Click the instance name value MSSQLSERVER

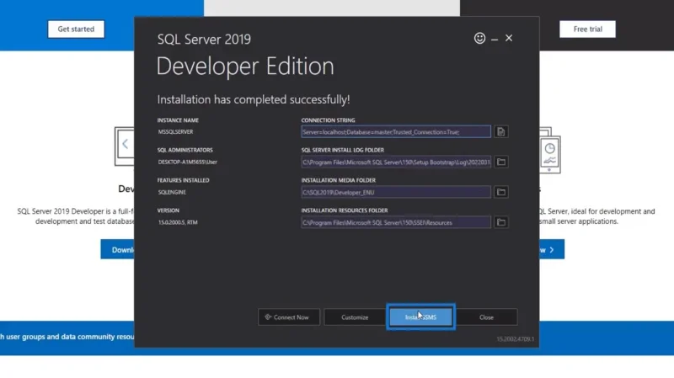pos(175,132)
